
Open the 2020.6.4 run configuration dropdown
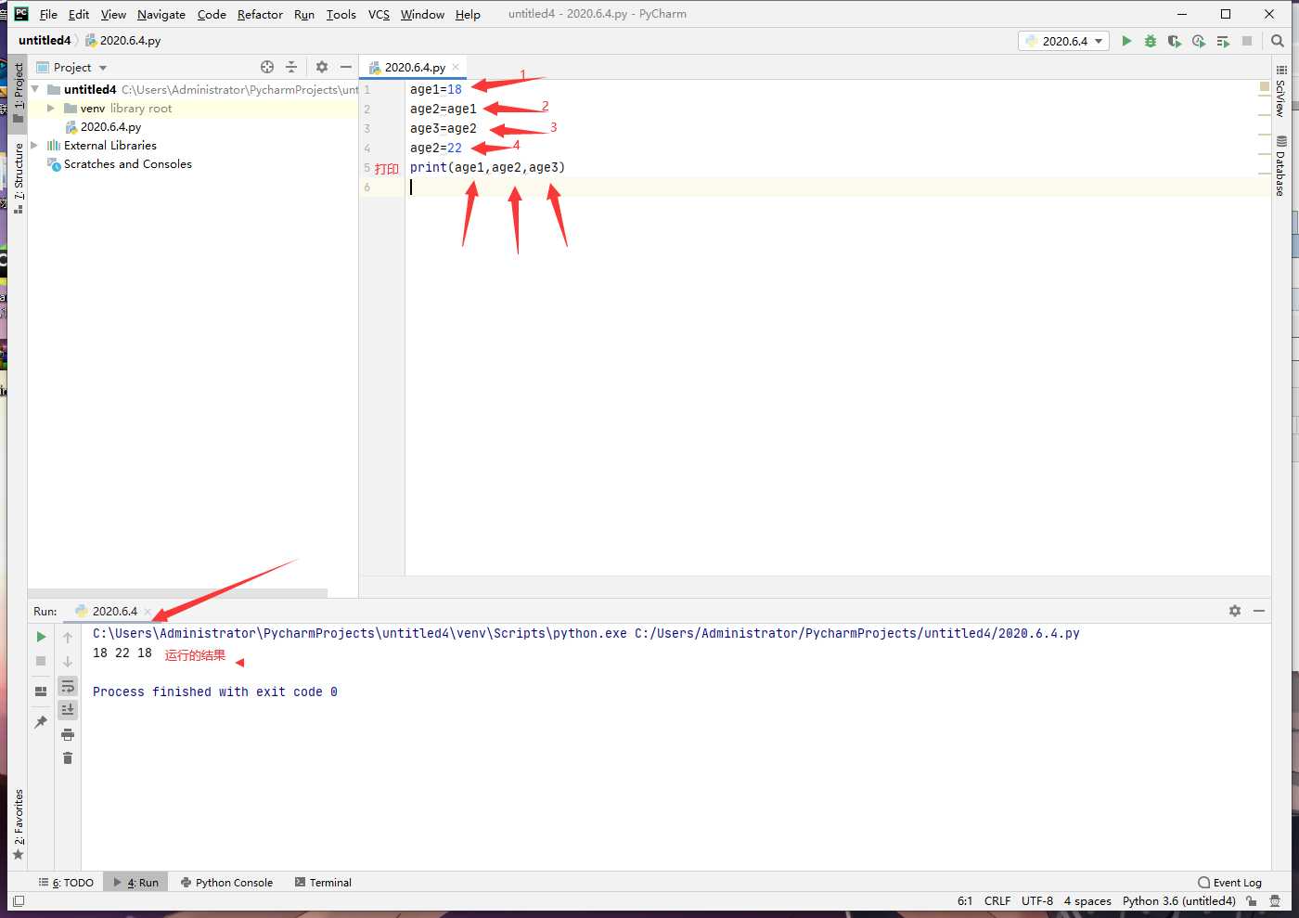[x=1064, y=41]
